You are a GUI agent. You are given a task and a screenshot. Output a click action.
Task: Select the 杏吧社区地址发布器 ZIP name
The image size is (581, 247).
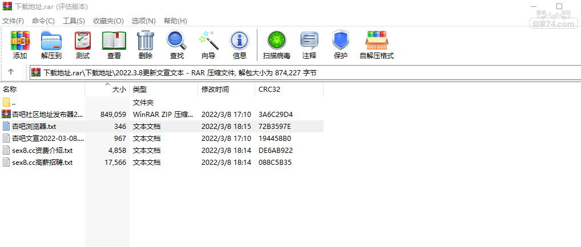(x=47, y=114)
